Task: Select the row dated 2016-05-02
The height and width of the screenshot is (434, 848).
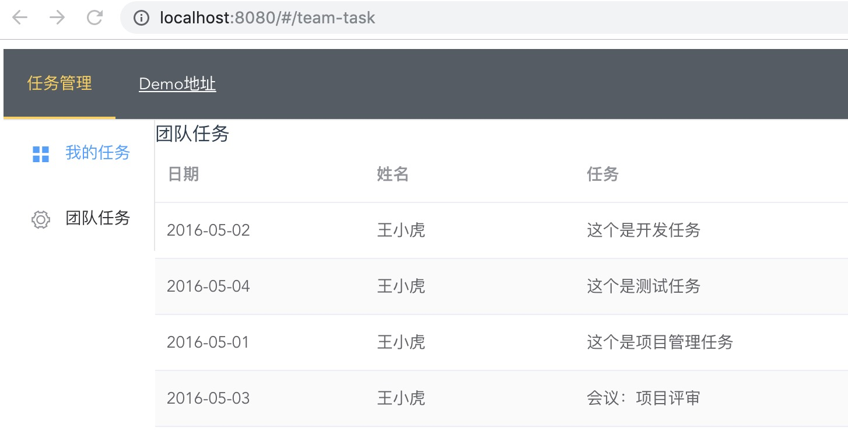Action: click(x=502, y=230)
